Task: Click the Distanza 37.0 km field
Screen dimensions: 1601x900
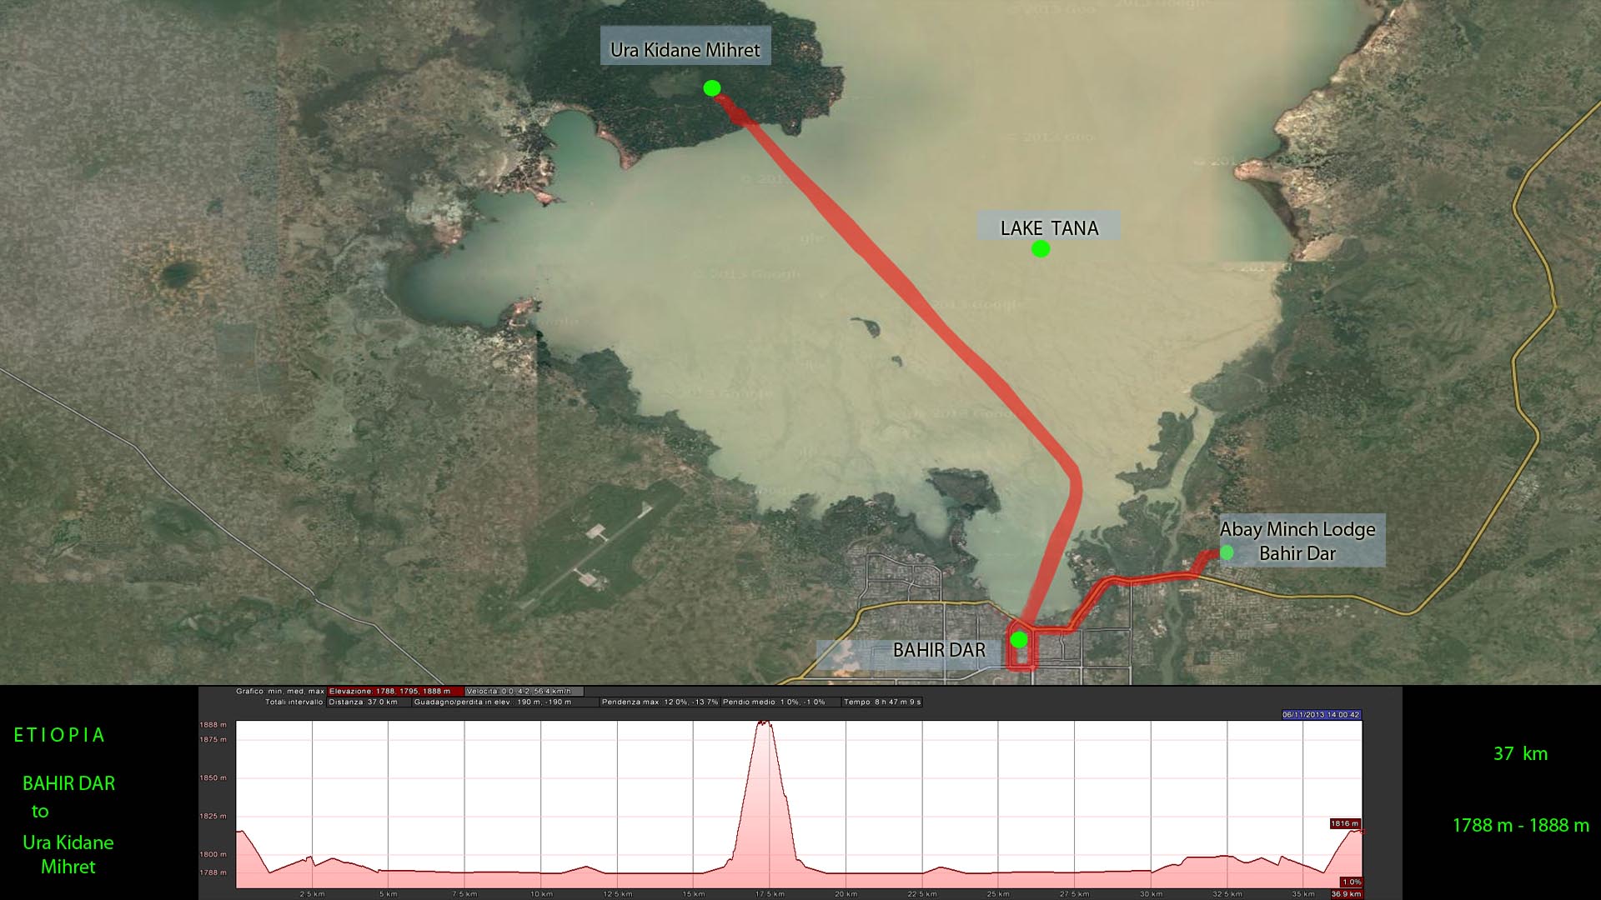Action: point(368,702)
